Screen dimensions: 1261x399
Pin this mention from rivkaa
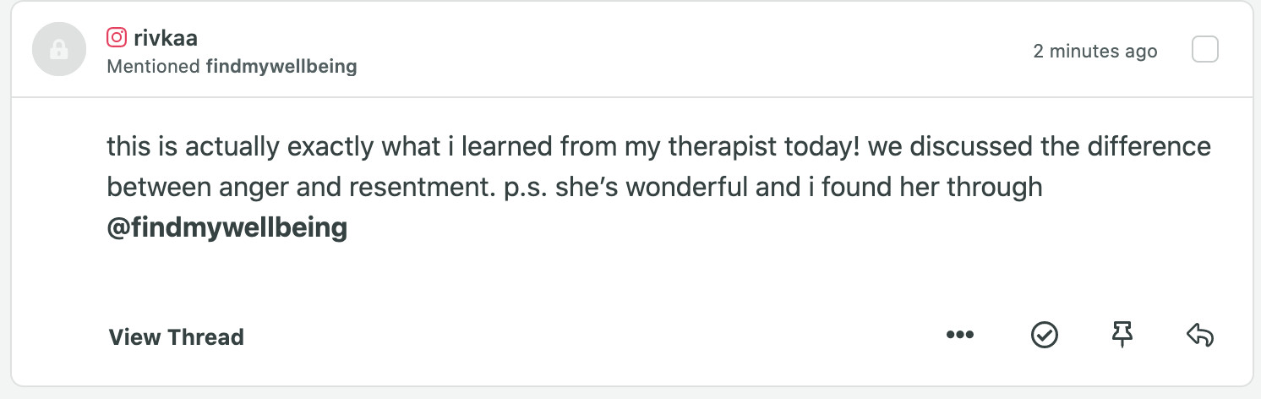click(x=1122, y=336)
